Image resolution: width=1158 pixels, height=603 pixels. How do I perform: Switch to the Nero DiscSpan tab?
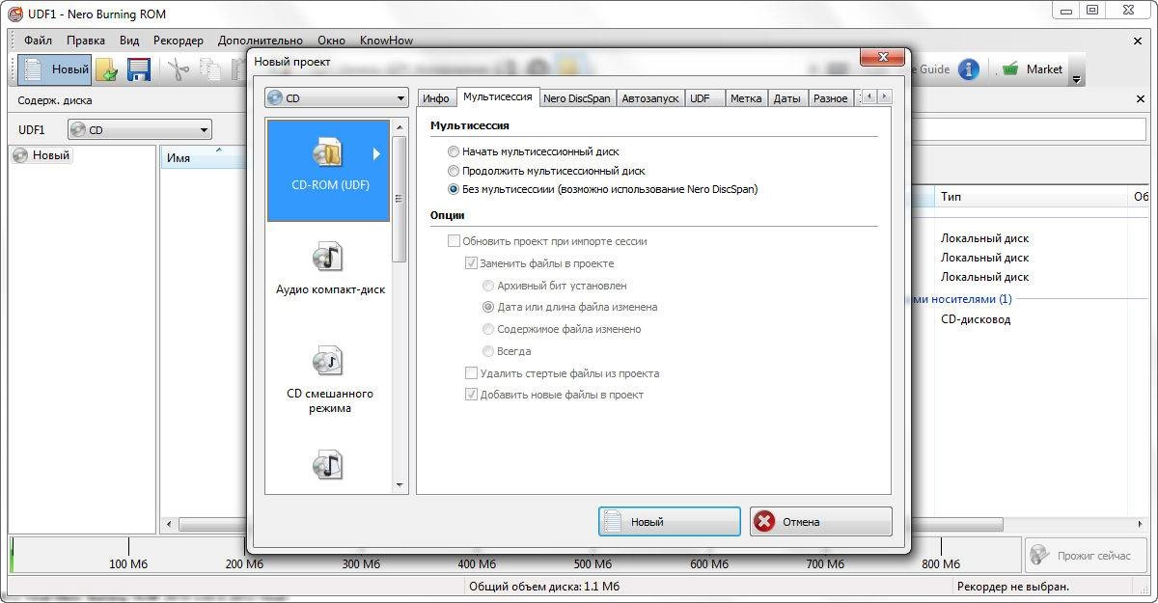pyautogui.click(x=576, y=98)
